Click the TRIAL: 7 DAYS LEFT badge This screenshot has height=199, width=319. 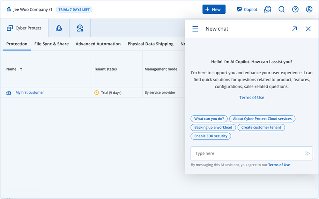pyautogui.click(x=74, y=9)
